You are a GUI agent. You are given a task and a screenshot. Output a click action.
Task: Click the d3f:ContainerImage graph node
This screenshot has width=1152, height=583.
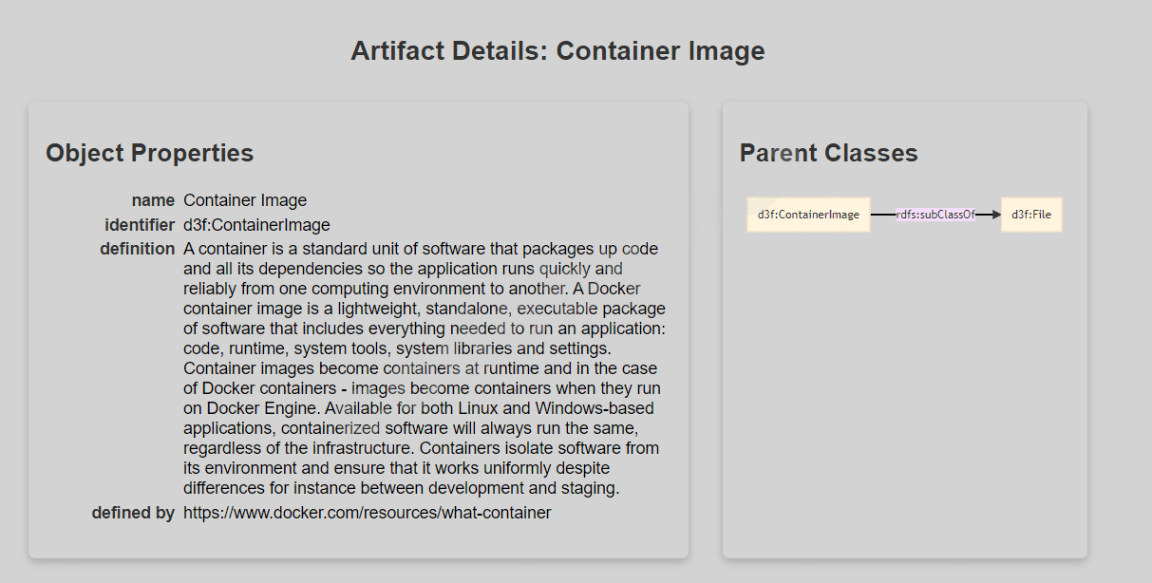click(808, 215)
